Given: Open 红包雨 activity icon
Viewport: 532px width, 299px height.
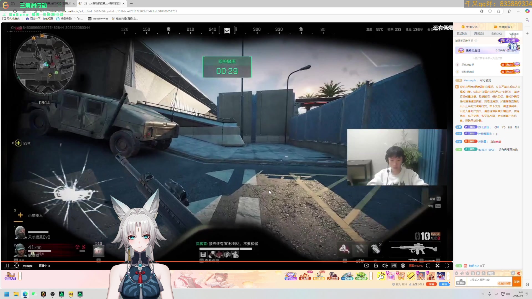Looking at the screenshot, I should point(305,276).
